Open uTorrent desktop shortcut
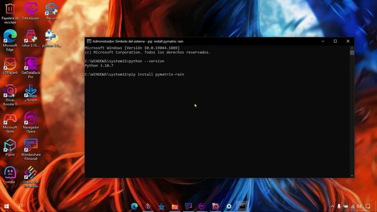This screenshot has width=377, height=212. [x=31, y=93]
